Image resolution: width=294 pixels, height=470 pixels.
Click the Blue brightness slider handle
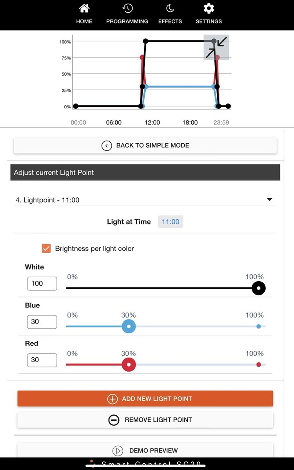129,326
